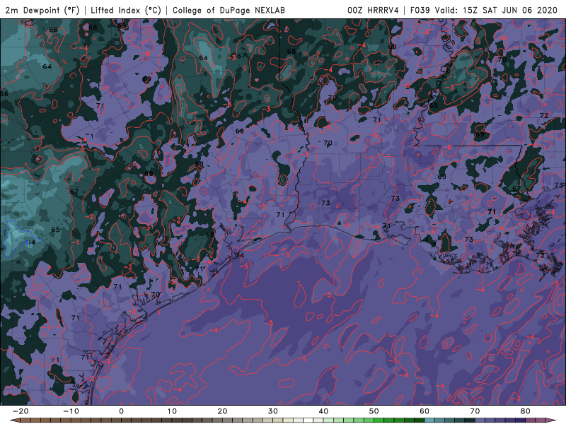
Task: Select the "15Z SAT JUN 06 2020" valid time
Action: (x=510, y=10)
